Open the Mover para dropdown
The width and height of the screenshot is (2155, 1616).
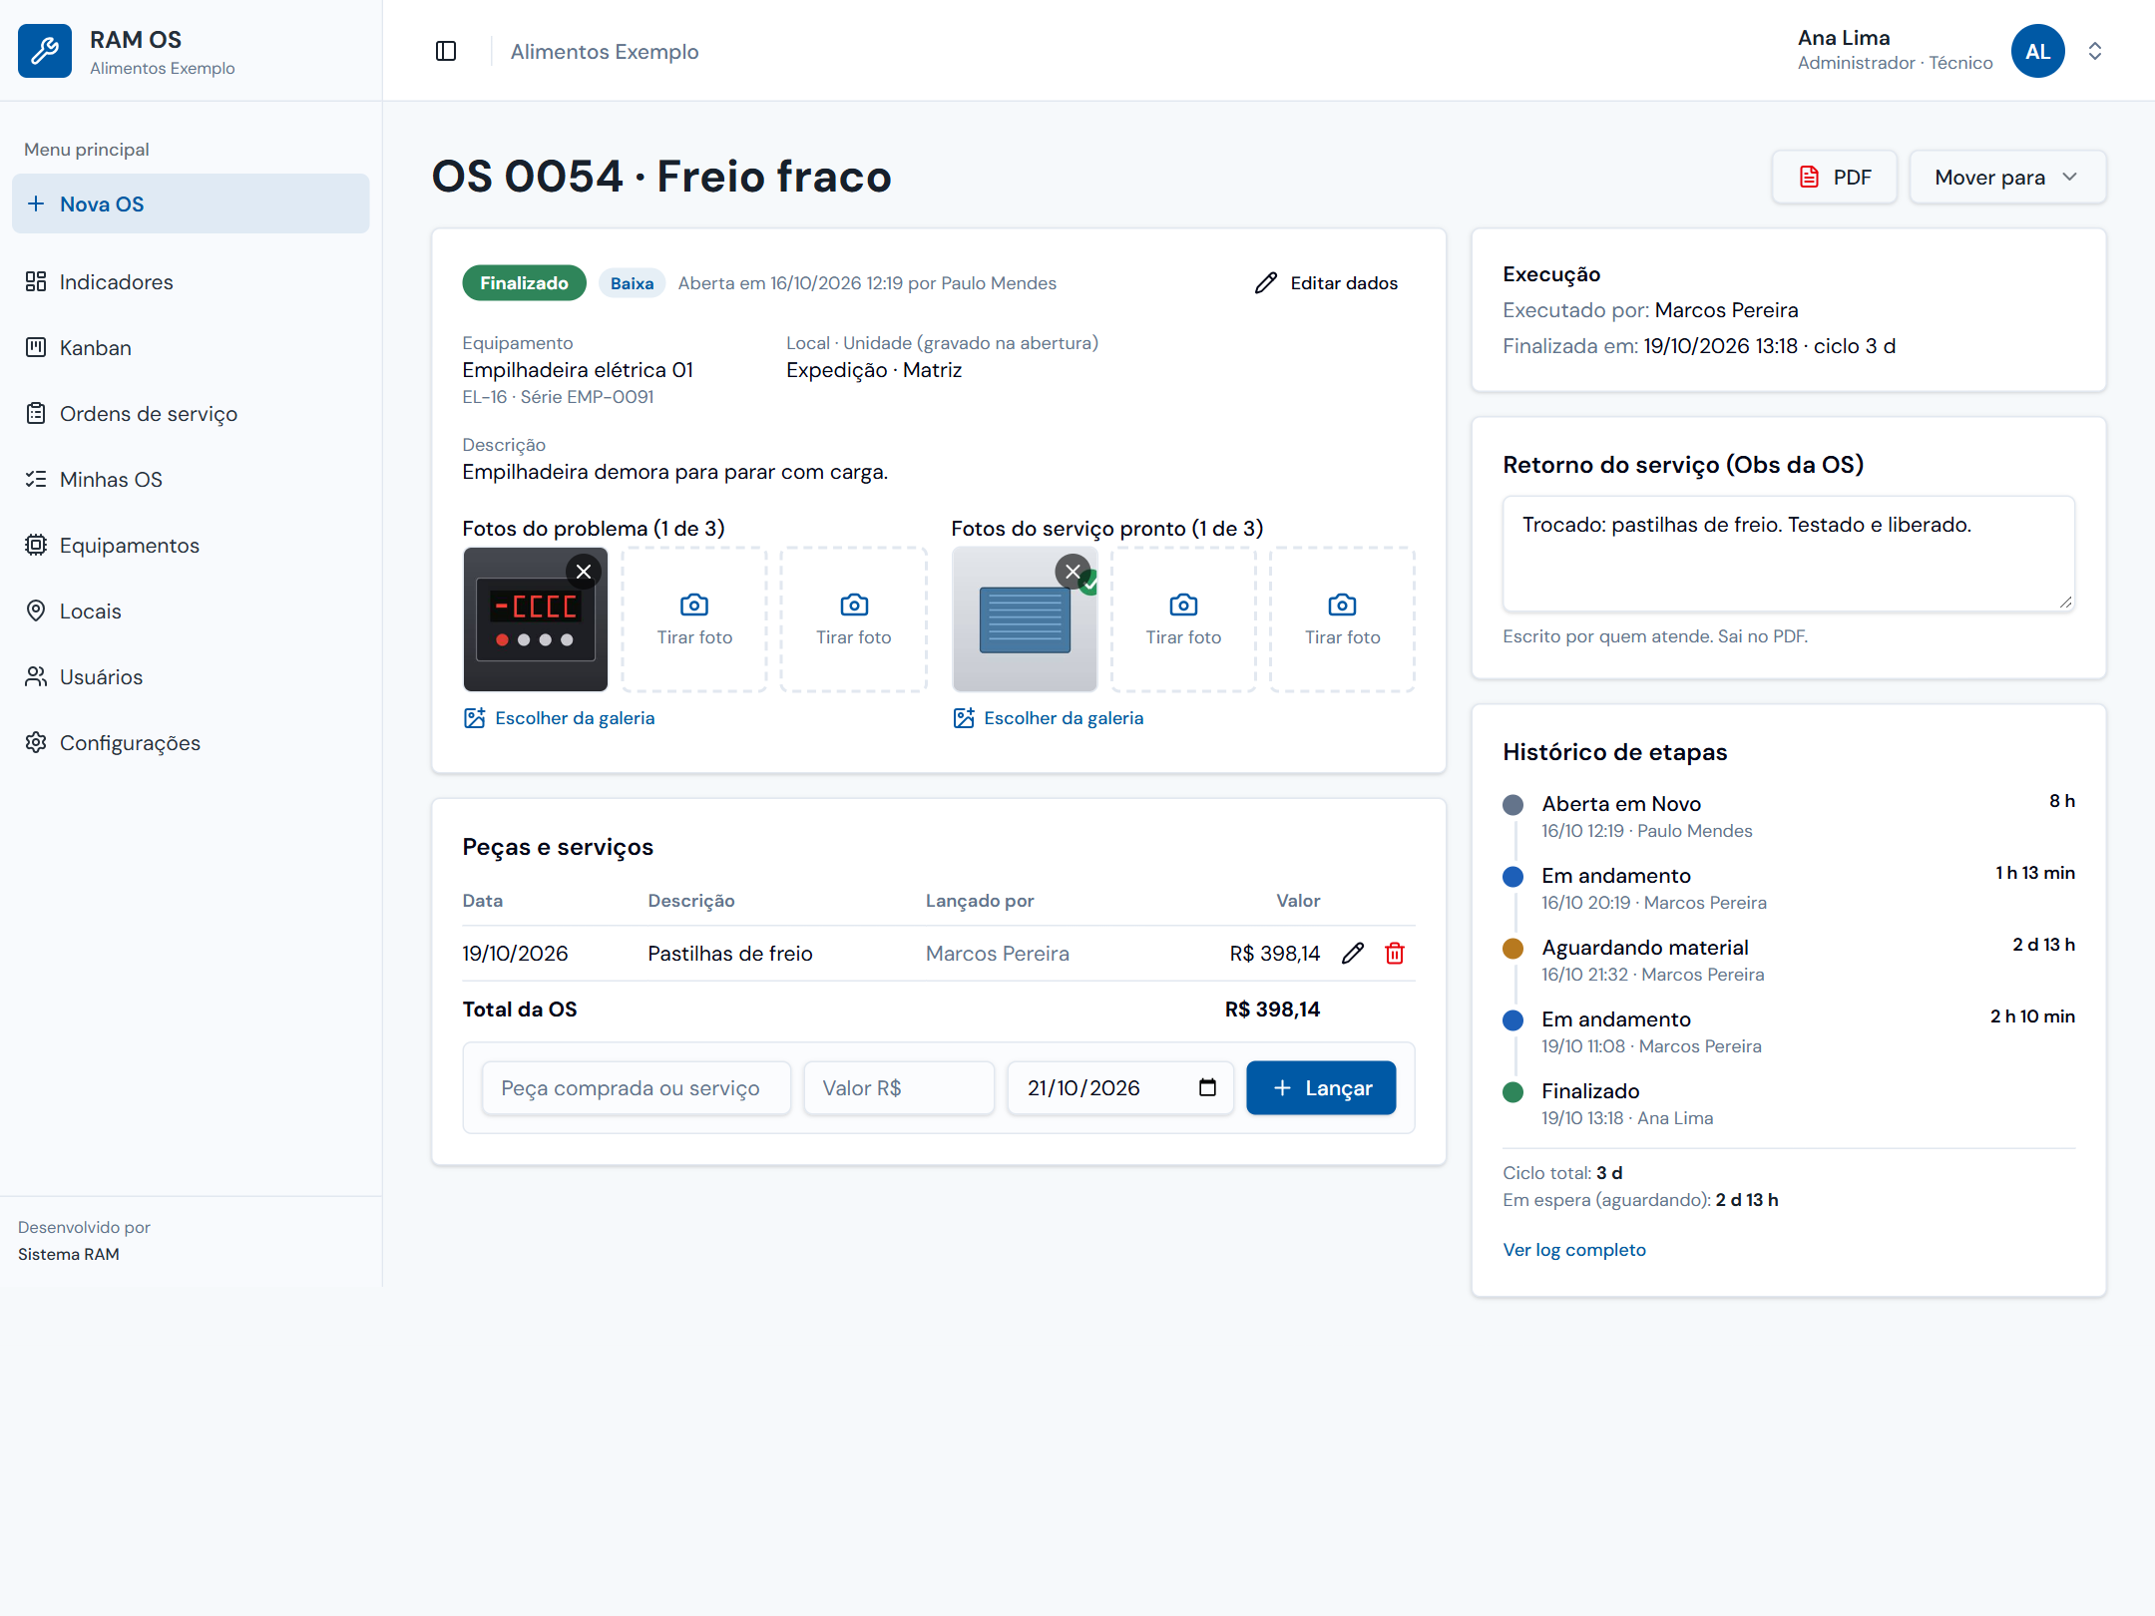[x=2007, y=178]
